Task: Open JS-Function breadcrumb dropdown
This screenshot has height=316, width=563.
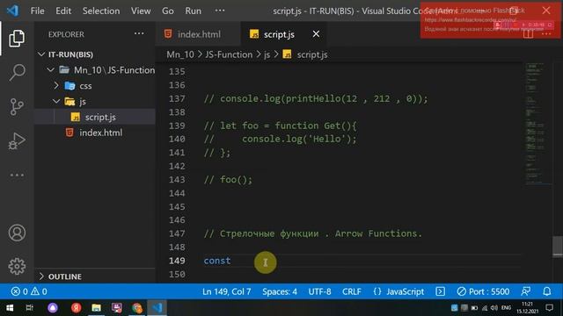Action: [x=229, y=54]
